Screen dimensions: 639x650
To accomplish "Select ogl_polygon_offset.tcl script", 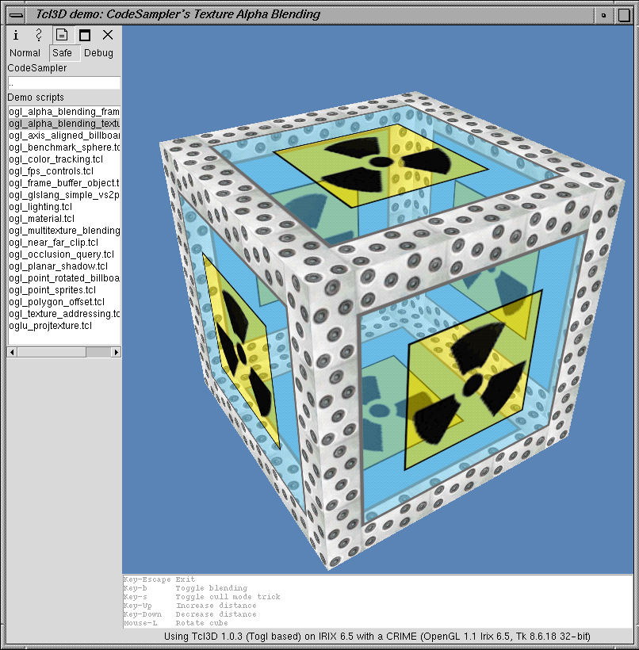I will point(64,302).
